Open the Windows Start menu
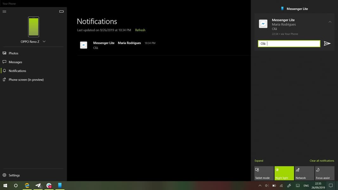The height and width of the screenshot is (190, 338). pos(5,186)
